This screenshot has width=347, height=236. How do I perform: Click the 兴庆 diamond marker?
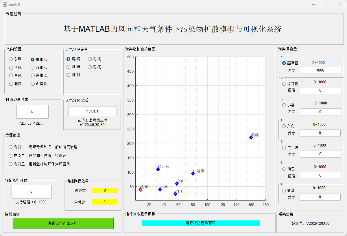(x=177, y=183)
